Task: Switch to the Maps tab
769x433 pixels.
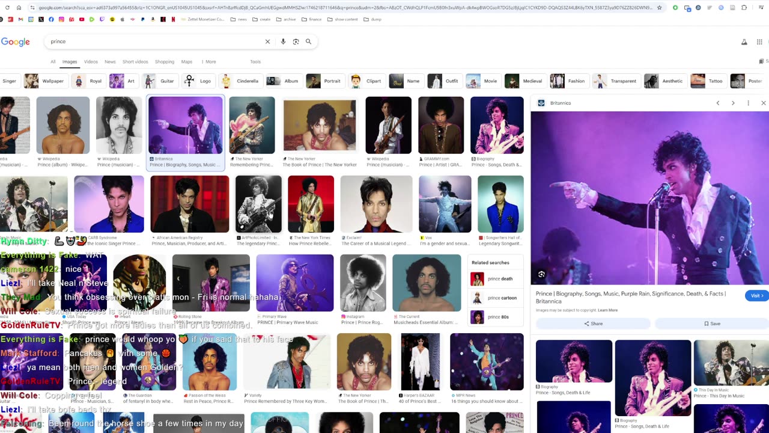Action: [x=187, y=62]
